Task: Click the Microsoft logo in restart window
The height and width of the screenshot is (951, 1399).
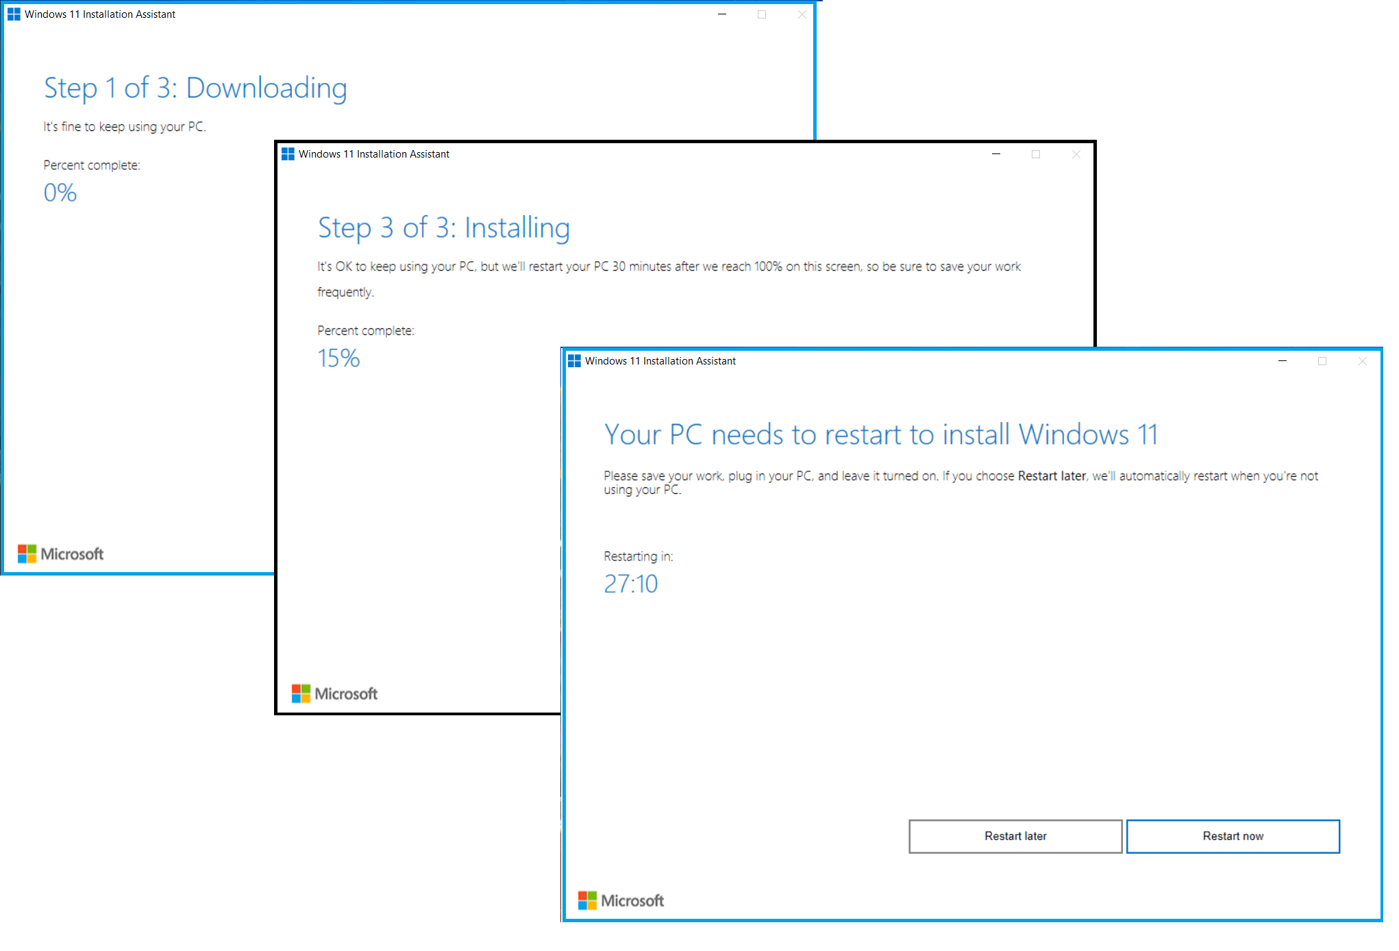Action: click(621, 900)
